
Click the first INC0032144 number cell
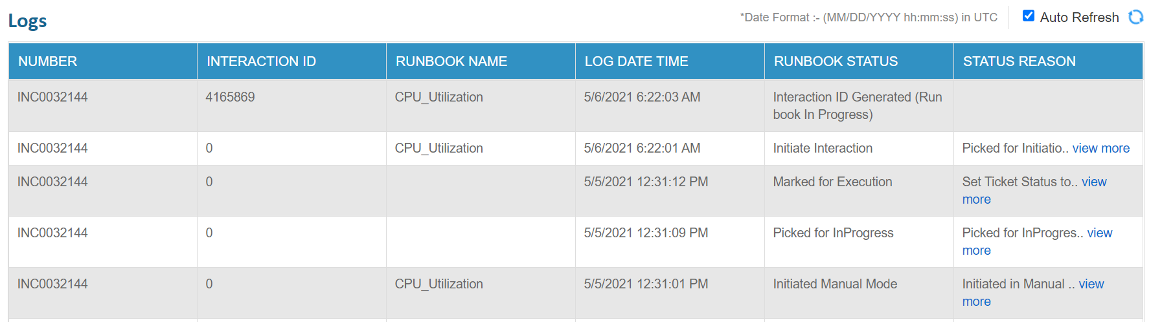[52, 97]
